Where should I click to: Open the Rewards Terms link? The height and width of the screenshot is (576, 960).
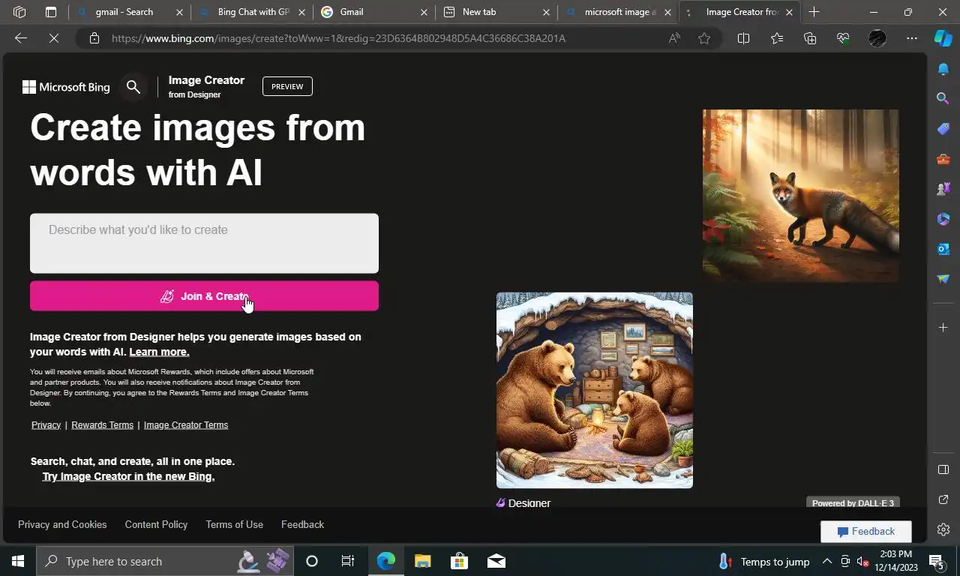(x=102, y=424)
